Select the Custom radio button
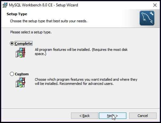Image resolution: width=161 pixels, height=123 pixels. coord(12,74)
